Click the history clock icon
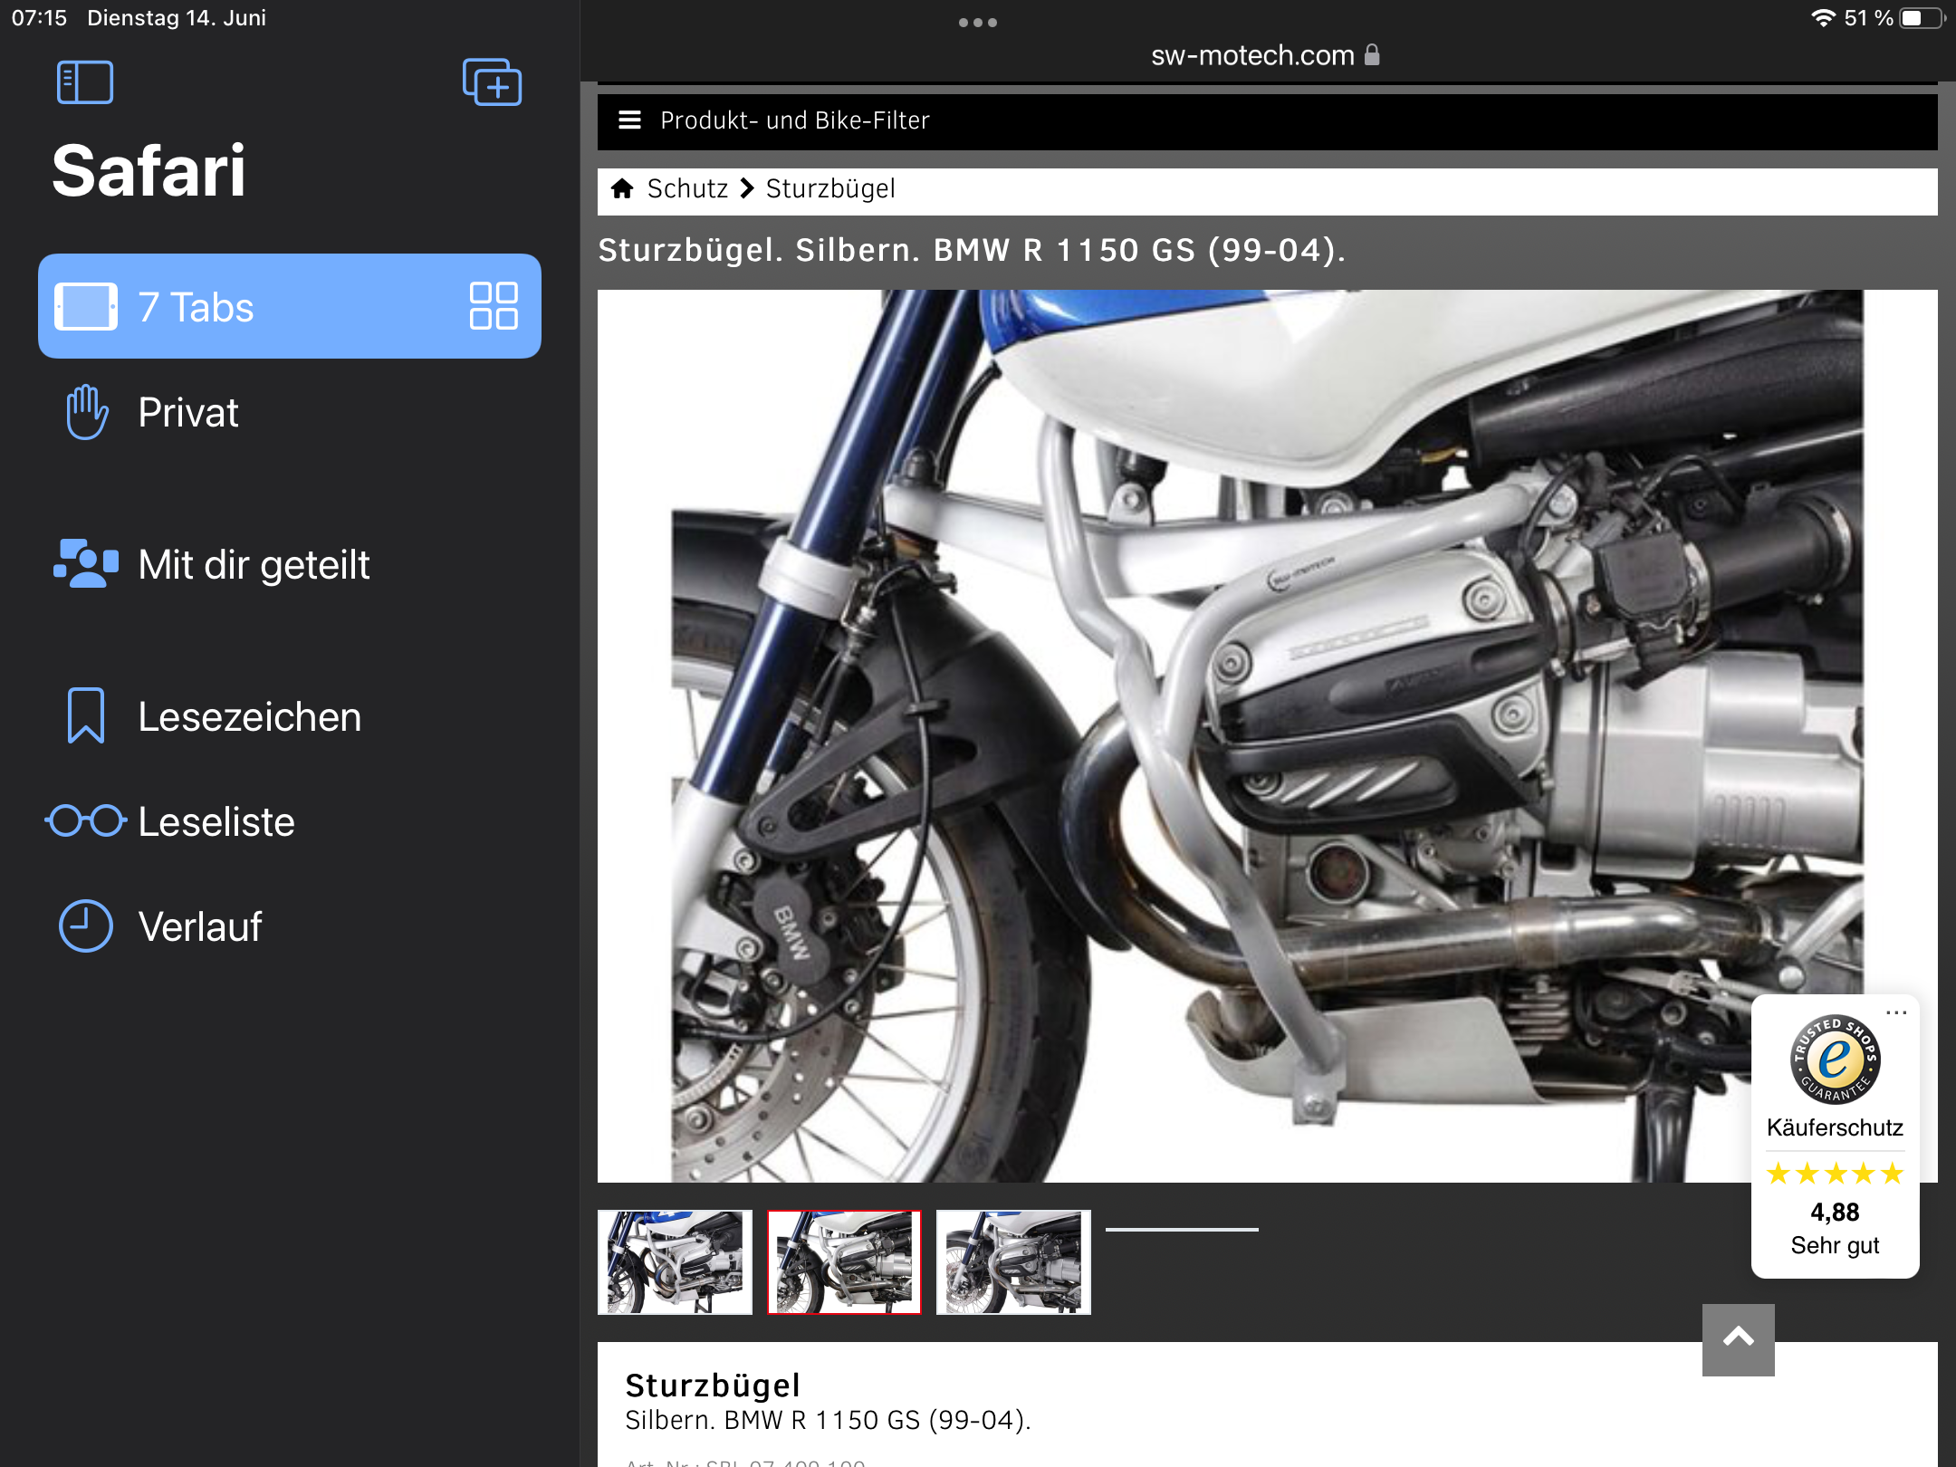 tap(86, 926)
